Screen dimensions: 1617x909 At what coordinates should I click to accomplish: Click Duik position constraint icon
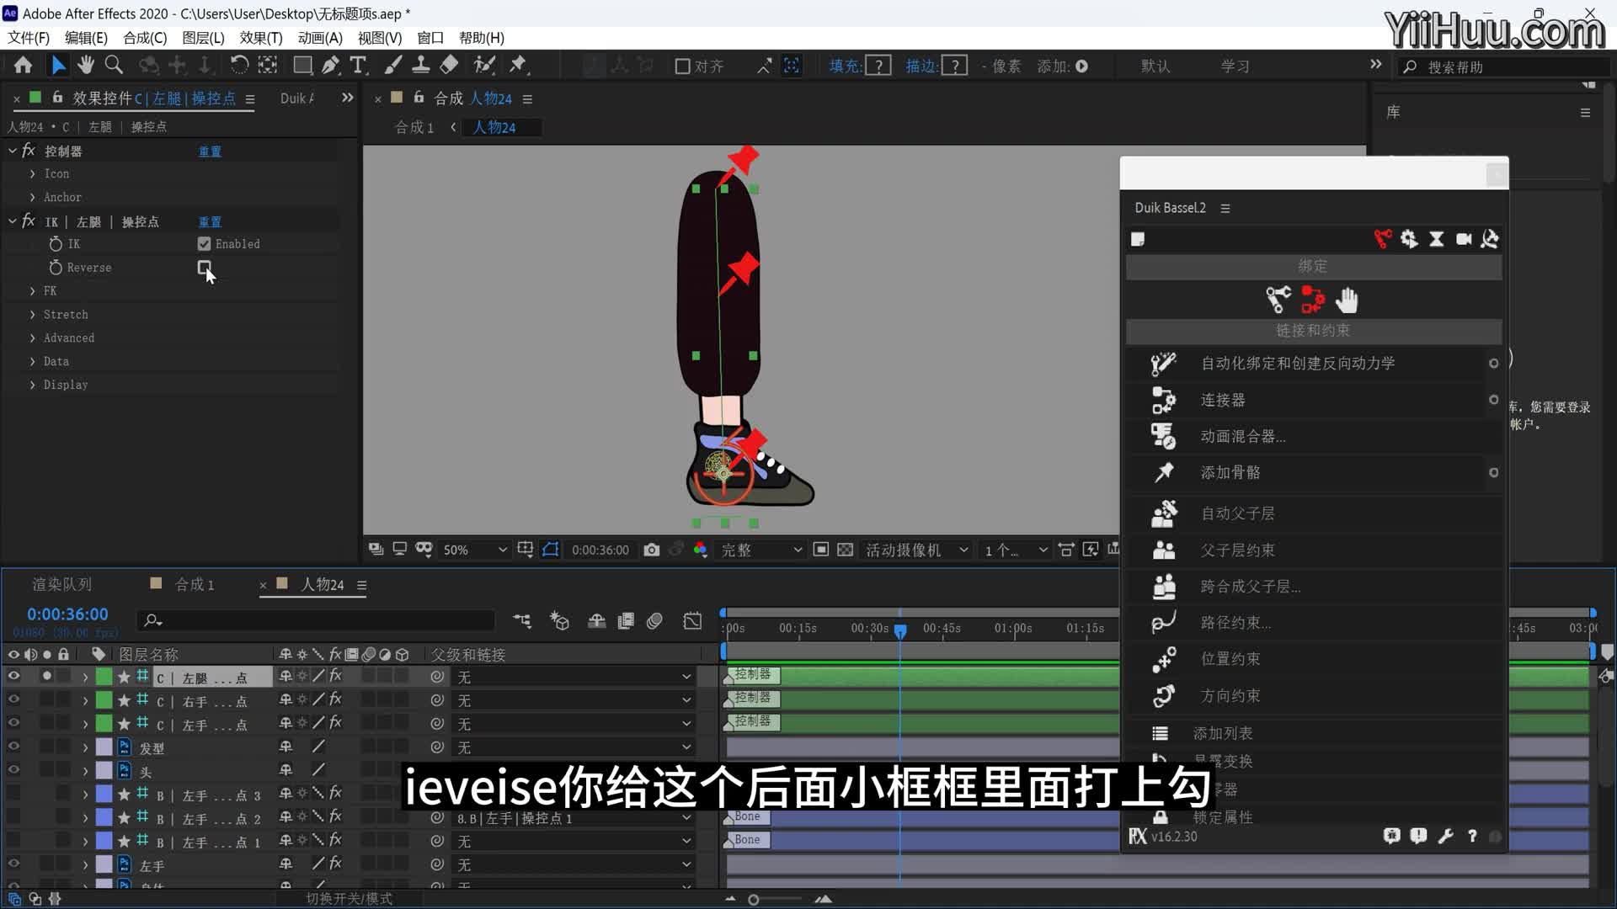pos(1163,659)
